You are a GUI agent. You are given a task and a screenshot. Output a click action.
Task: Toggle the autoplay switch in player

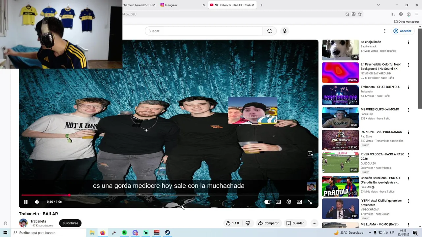(268, 202)
